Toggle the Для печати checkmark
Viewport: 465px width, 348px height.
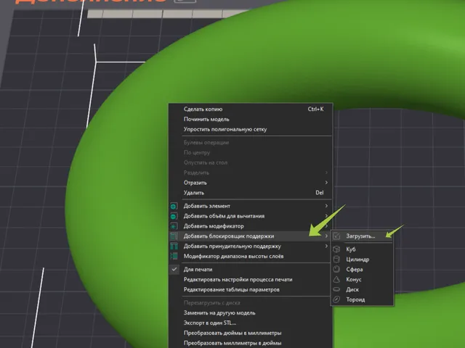click(x=174, y=269)
